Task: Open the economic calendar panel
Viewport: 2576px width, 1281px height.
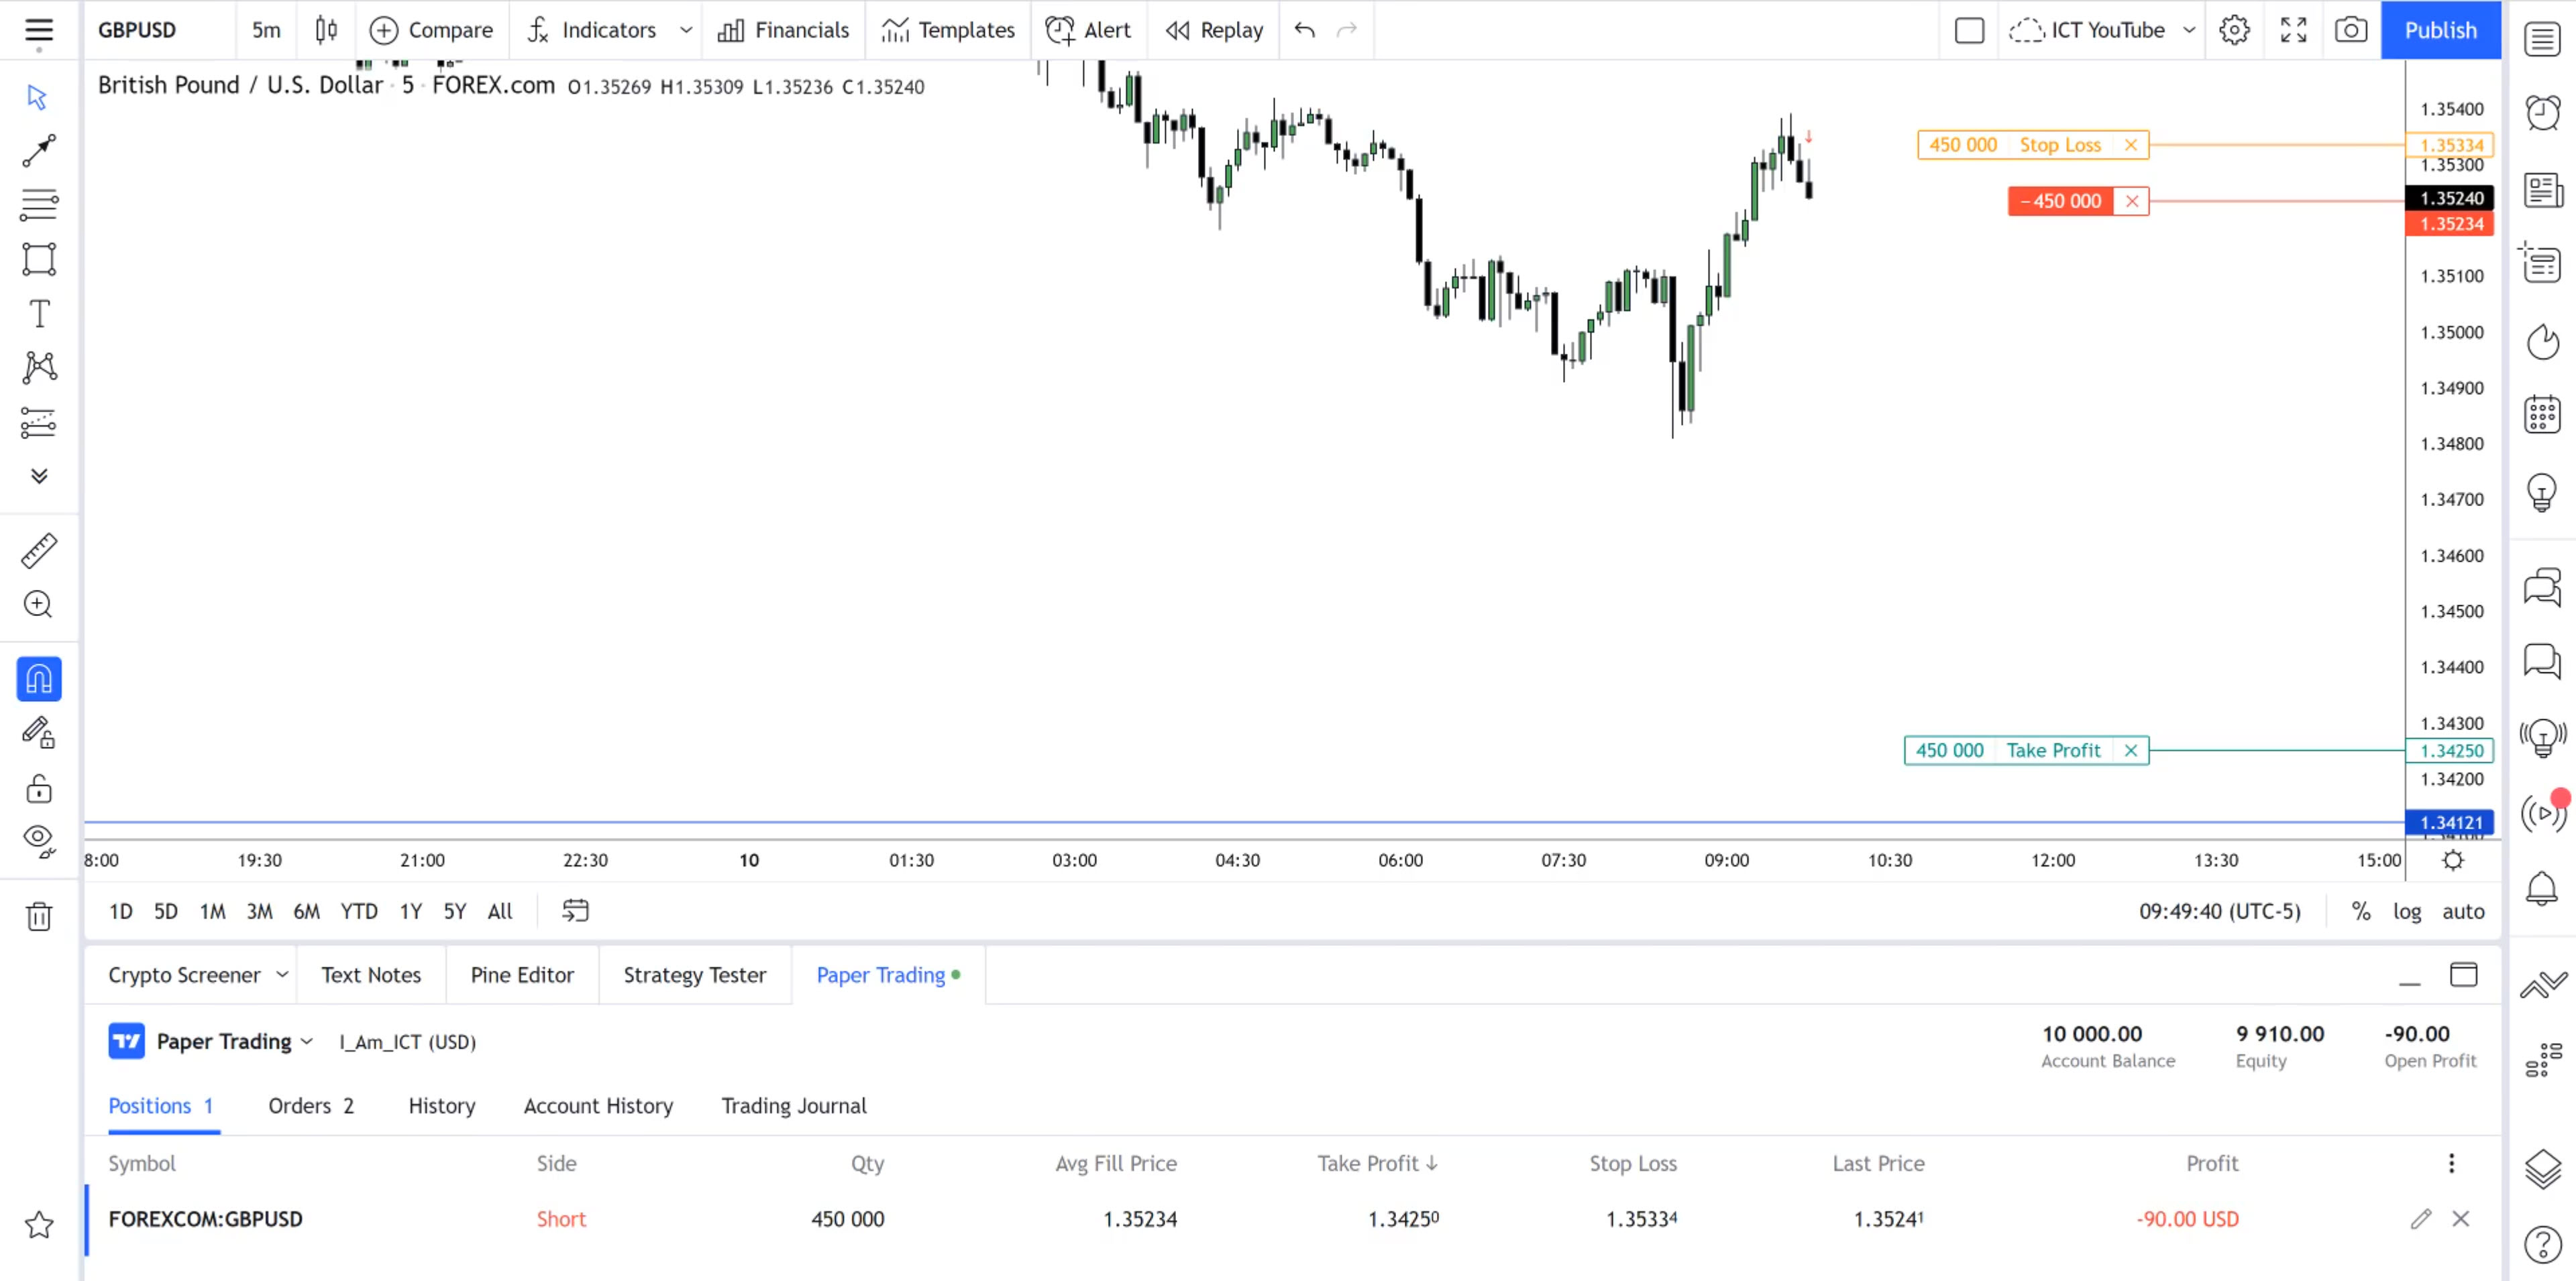Action: (x=2542, y=414)
